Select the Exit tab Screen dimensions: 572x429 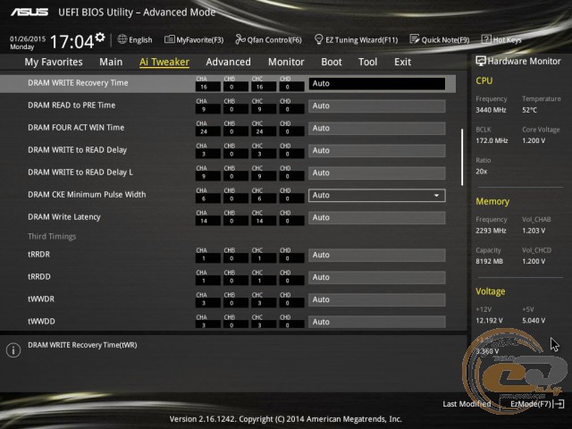[403, 62]
